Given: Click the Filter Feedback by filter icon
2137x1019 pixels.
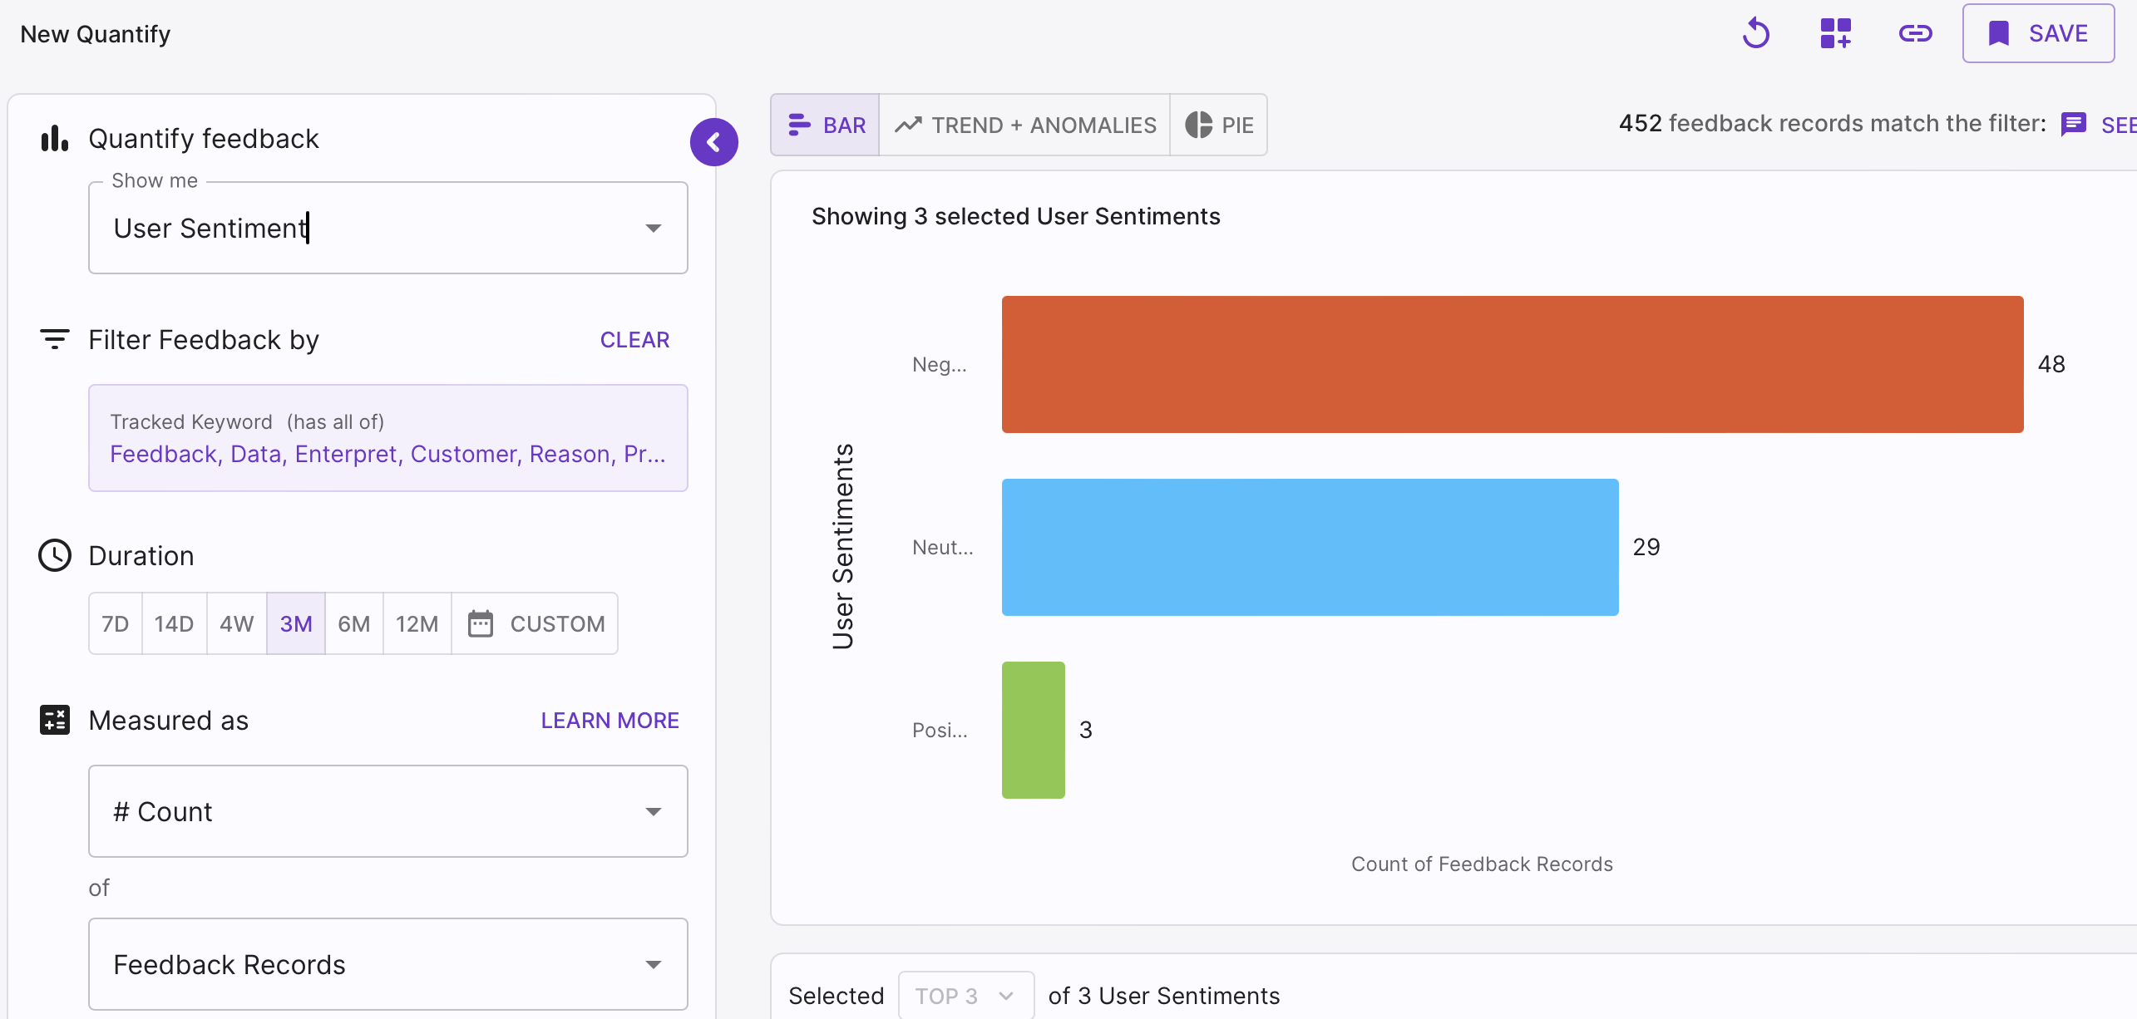Looking at the screenshot, I should coord(55,339).
